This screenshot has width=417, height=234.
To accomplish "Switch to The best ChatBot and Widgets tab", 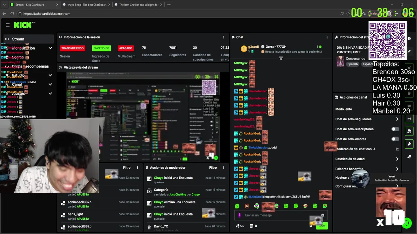I will (x=139, y=5).
